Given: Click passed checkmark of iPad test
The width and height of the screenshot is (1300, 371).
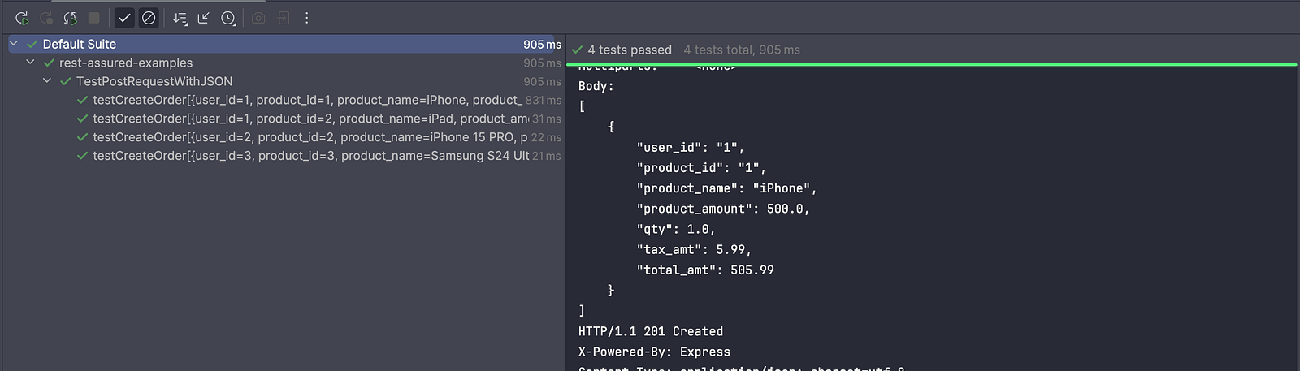Looking at the screenshot, I should pos(82,119).
